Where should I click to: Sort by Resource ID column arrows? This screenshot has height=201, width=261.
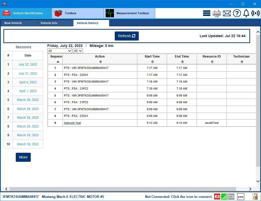coord(212,62)
